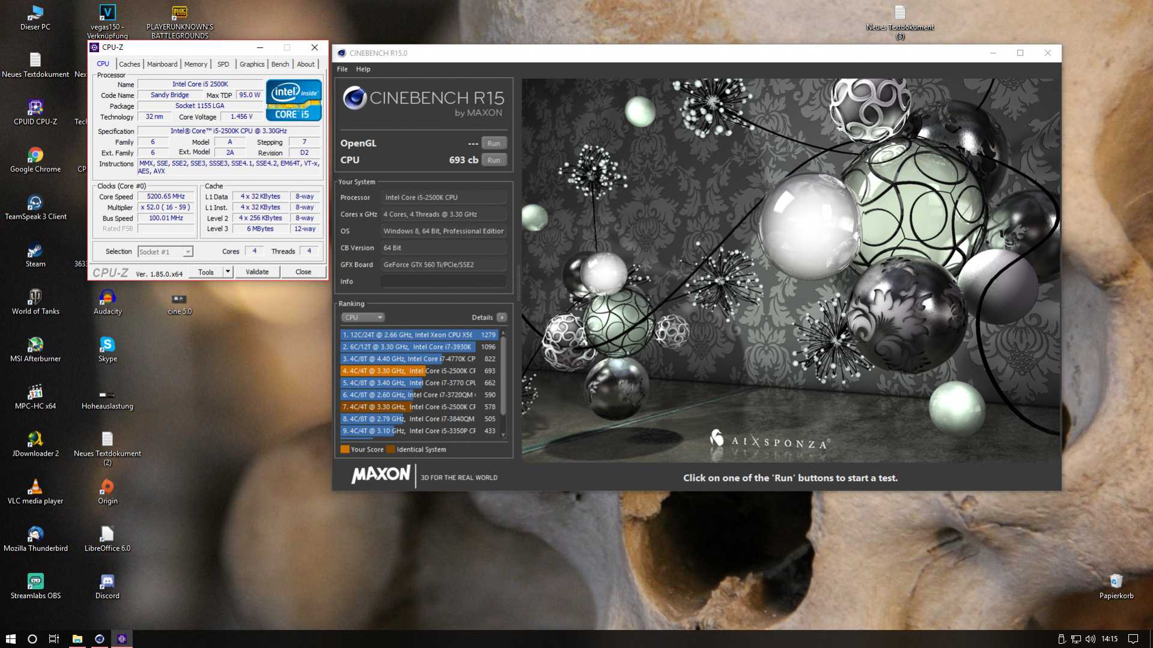This screenshot has height=648, width=1153.
Task: Open MPC-HC x64 media player icon
Action: [35, 397]
